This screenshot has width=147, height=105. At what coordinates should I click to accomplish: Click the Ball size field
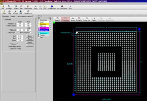20,30
